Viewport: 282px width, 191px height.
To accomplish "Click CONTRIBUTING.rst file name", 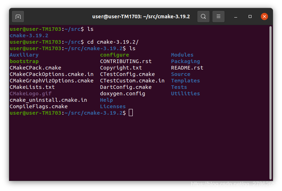I will pos(126,61).
